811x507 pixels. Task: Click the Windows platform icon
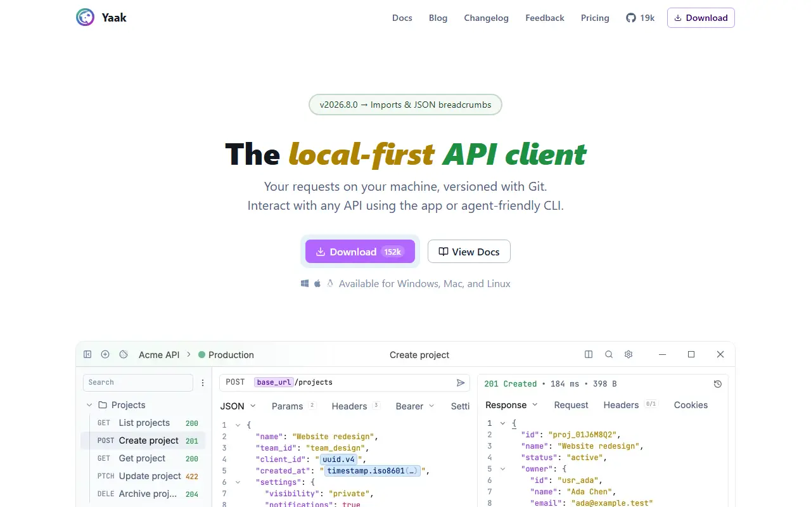click(305, 284)
